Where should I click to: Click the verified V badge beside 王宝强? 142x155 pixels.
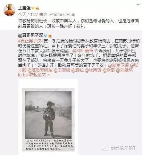(33, 8)
